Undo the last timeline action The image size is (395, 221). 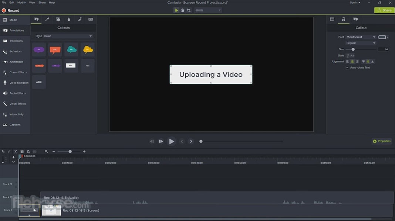[x=3, y=152]
